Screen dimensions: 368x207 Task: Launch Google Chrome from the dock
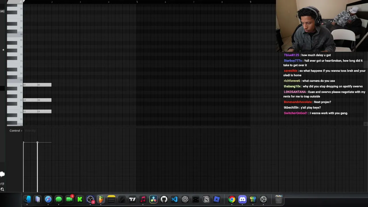click(x=232, y=199)
